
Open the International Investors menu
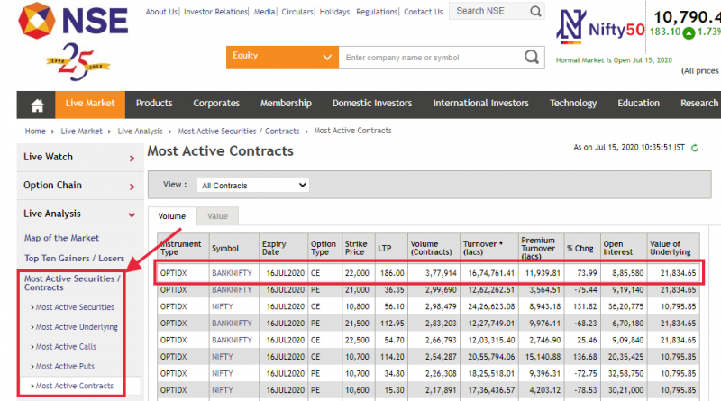[481, 104]
